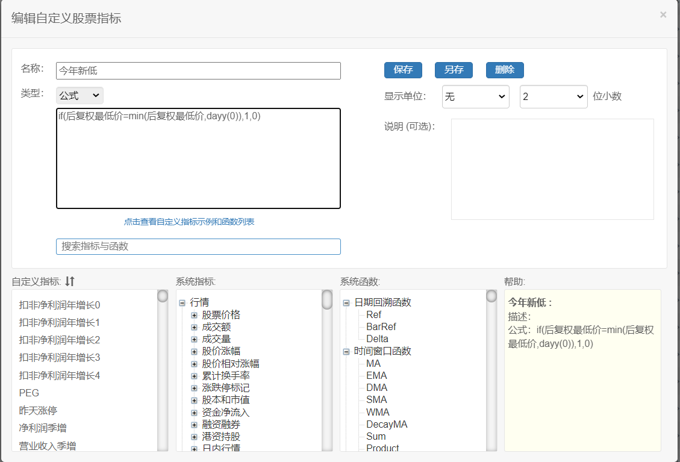Screen dimensions: 680x462
Task: Select PEG in custom indicators list
Action: pos(29,393)
